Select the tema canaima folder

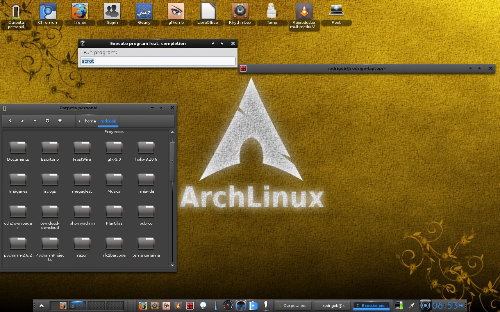[146, 247]
